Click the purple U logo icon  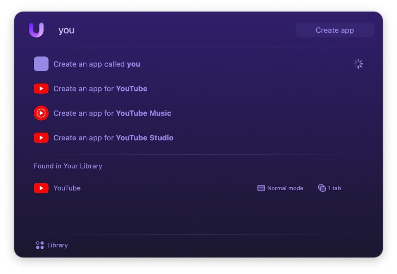click(x=36, y=30)
